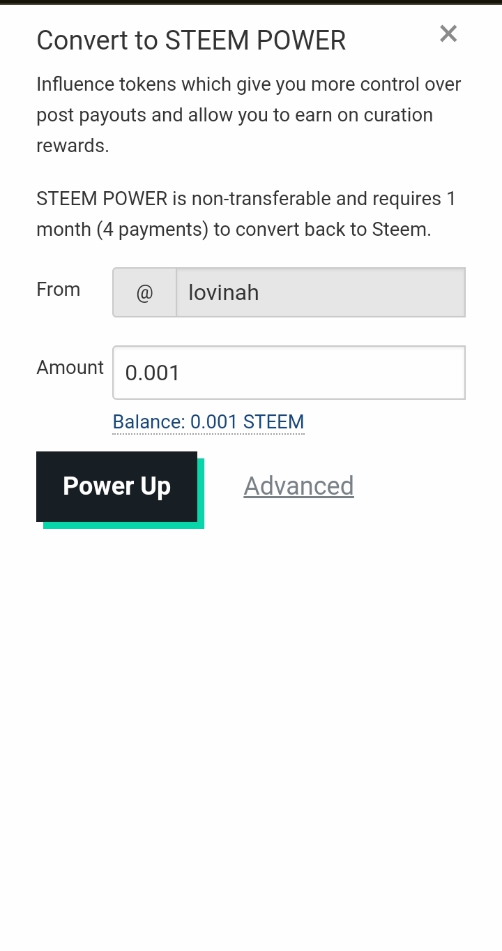Click the word 'rewards.' in the description

(73, 146)
